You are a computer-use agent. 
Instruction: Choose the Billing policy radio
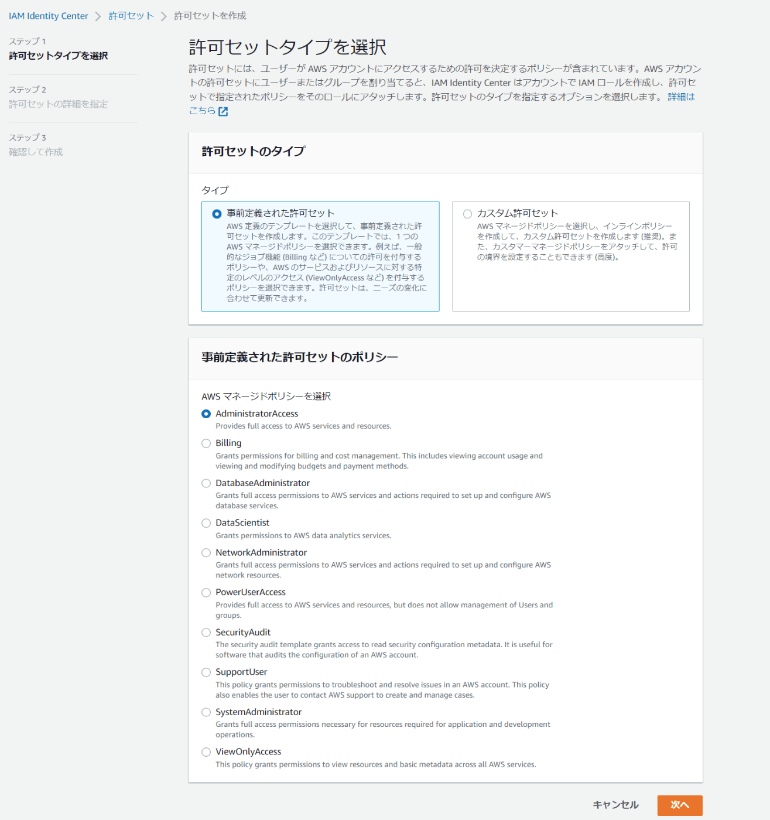point(206,443)
